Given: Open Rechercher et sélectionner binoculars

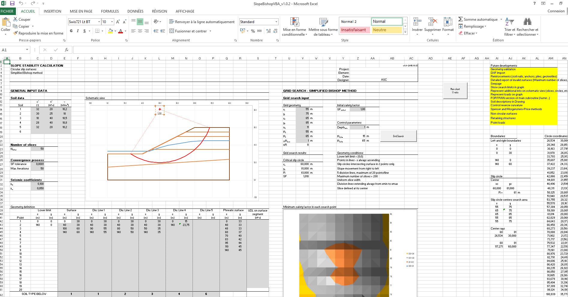Looking at the screenshot, I should pos(528,27).
